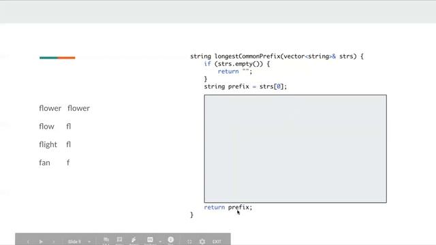Click the "if (strs.empty())" code line
Viewport: 436px width, 245px height.
tap(236, 64)
